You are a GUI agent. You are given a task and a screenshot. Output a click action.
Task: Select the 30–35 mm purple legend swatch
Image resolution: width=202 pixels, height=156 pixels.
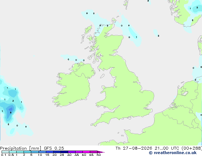(72, 152)
